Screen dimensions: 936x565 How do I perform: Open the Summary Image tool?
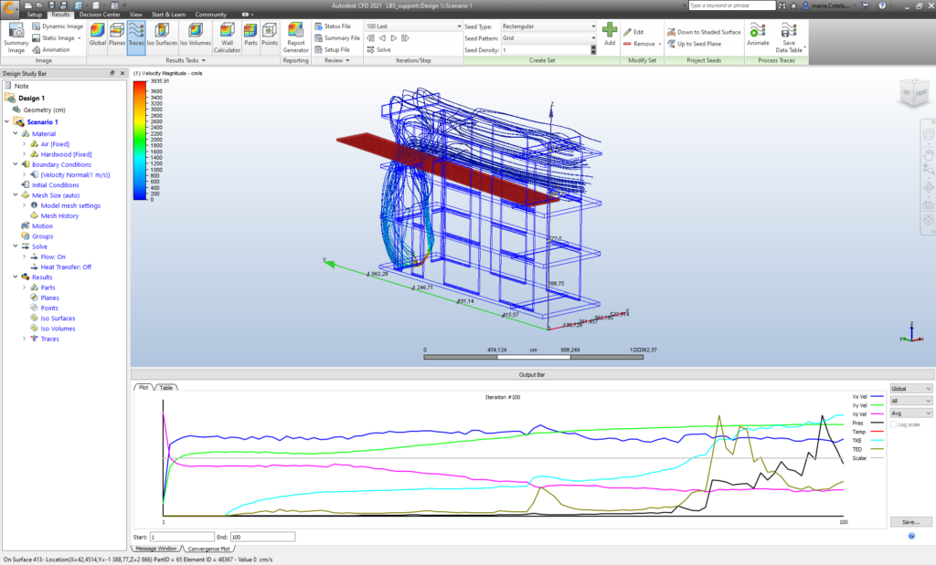pyautogui.click(x=16, y=38)
